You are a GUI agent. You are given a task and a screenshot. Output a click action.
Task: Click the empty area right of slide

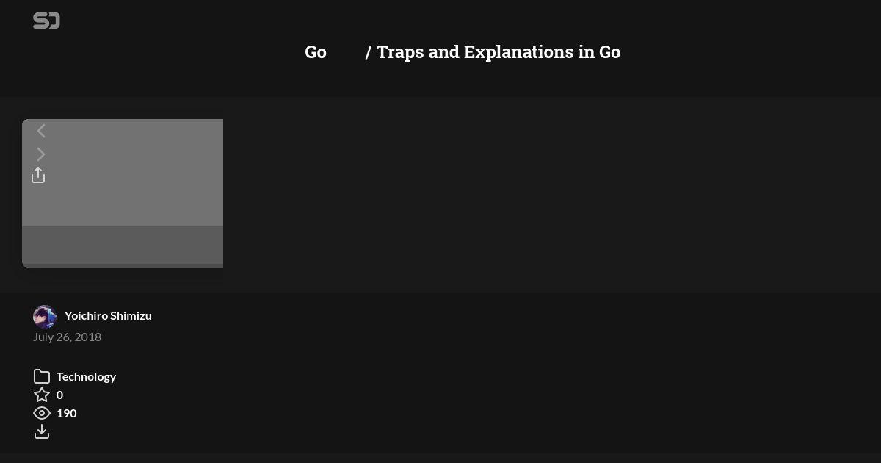pos(551,193)
